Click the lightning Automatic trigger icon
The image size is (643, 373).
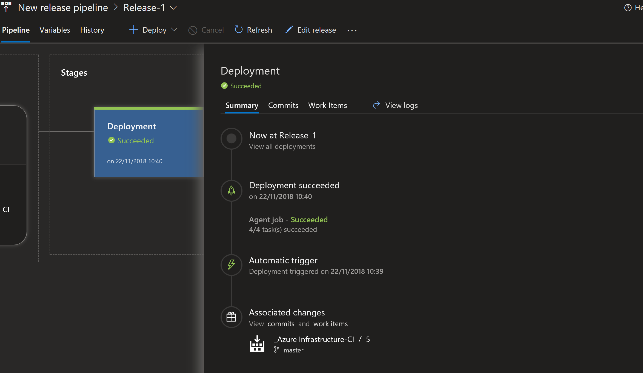pos(232,265)
